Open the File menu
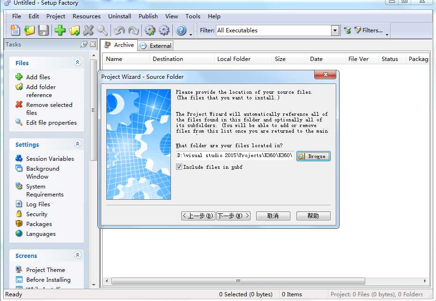 click(16, 16)
